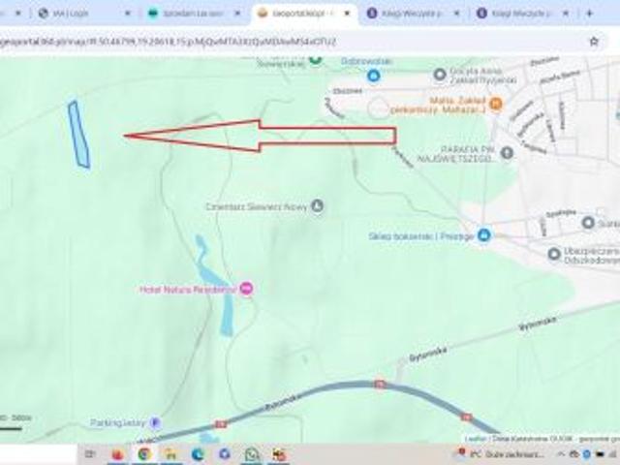The image size is (620, 465).
Task: Click the Parking leśny label
Action: coord(118,422)
